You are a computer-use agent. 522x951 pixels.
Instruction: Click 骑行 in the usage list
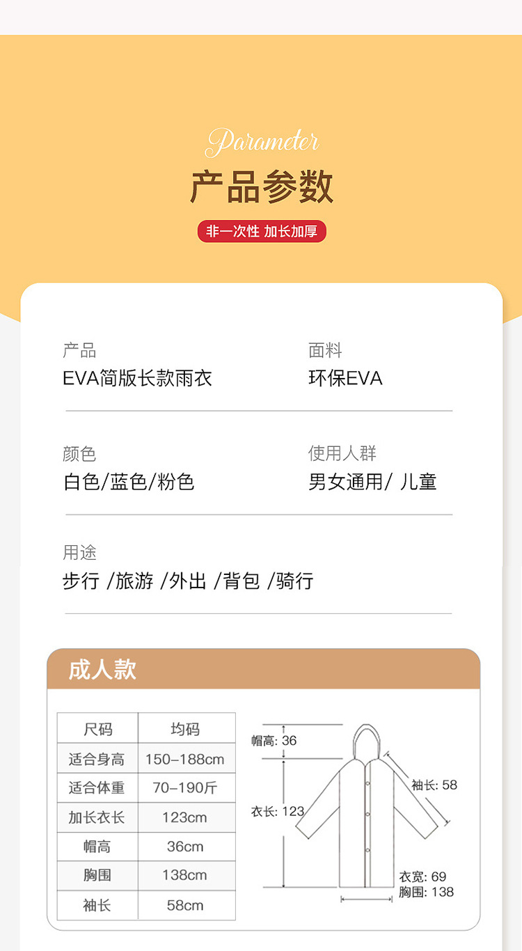tap(294, 581)
